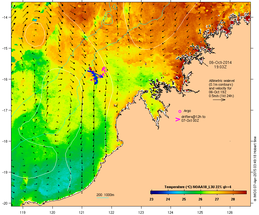Click longitude axis label 122
Viewport: 259px width, 215px height.
coord(112,212)
